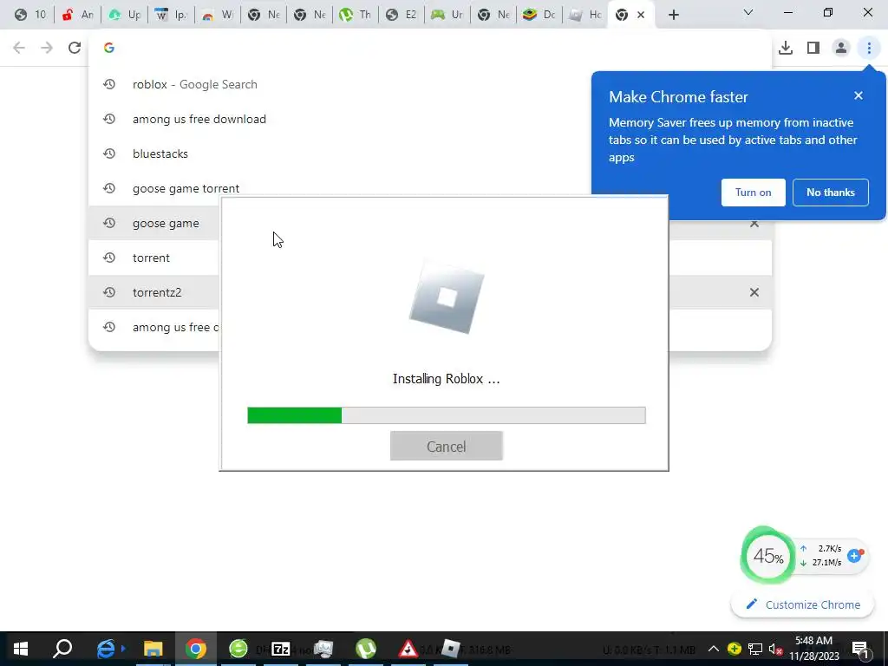Click the Roblox install progress bar
888x666 pixels.
[447, 415]
